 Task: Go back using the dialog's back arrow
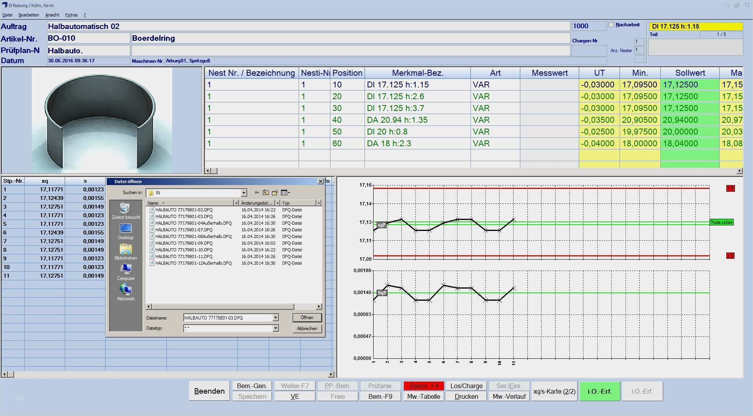[x=257, y=193]
